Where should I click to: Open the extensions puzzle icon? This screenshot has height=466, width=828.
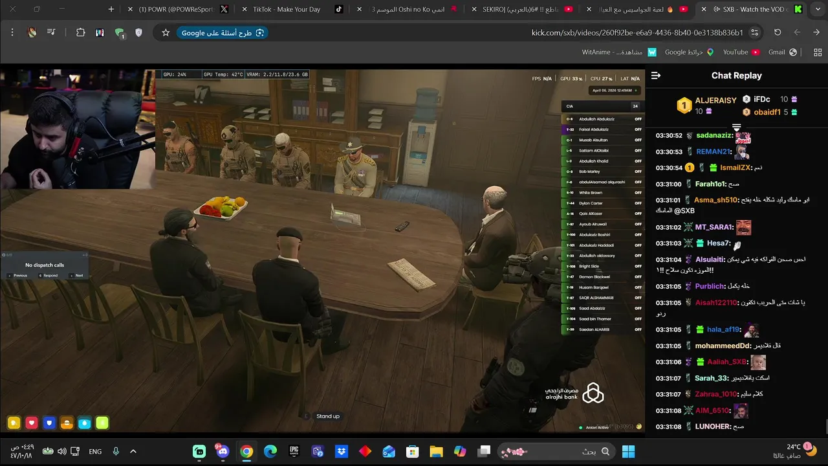[x=81, y=32]
